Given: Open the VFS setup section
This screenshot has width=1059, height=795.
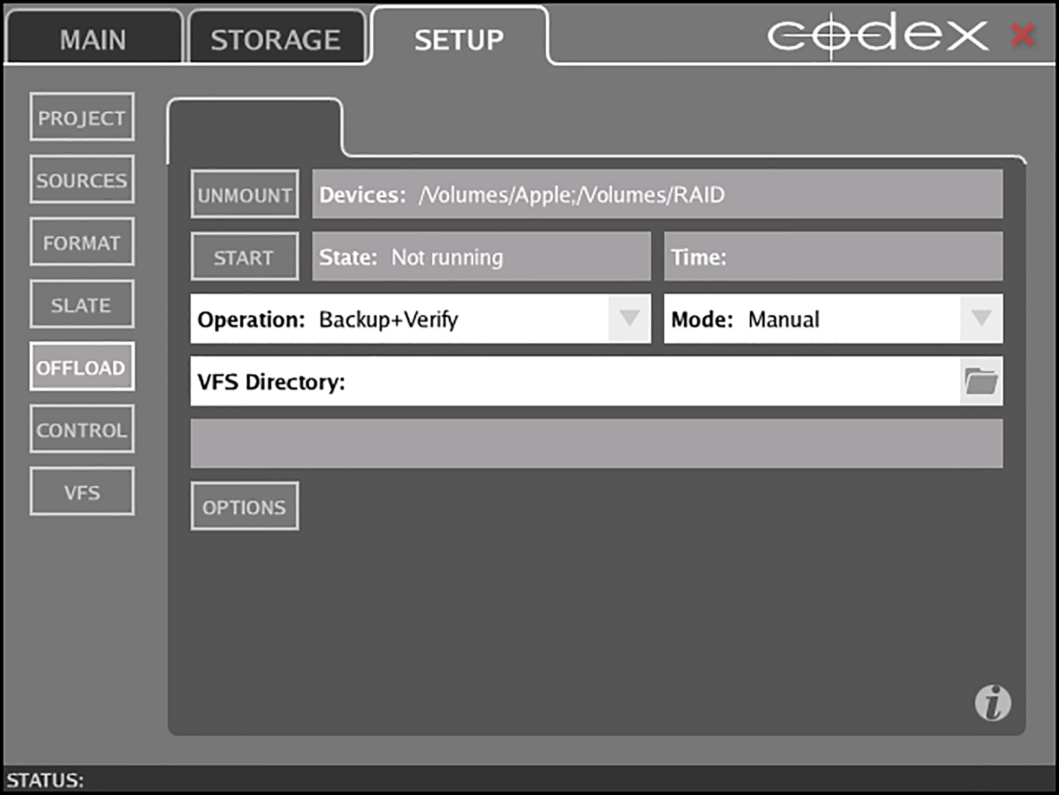Looking at the screenshot, I should [82, 491].
